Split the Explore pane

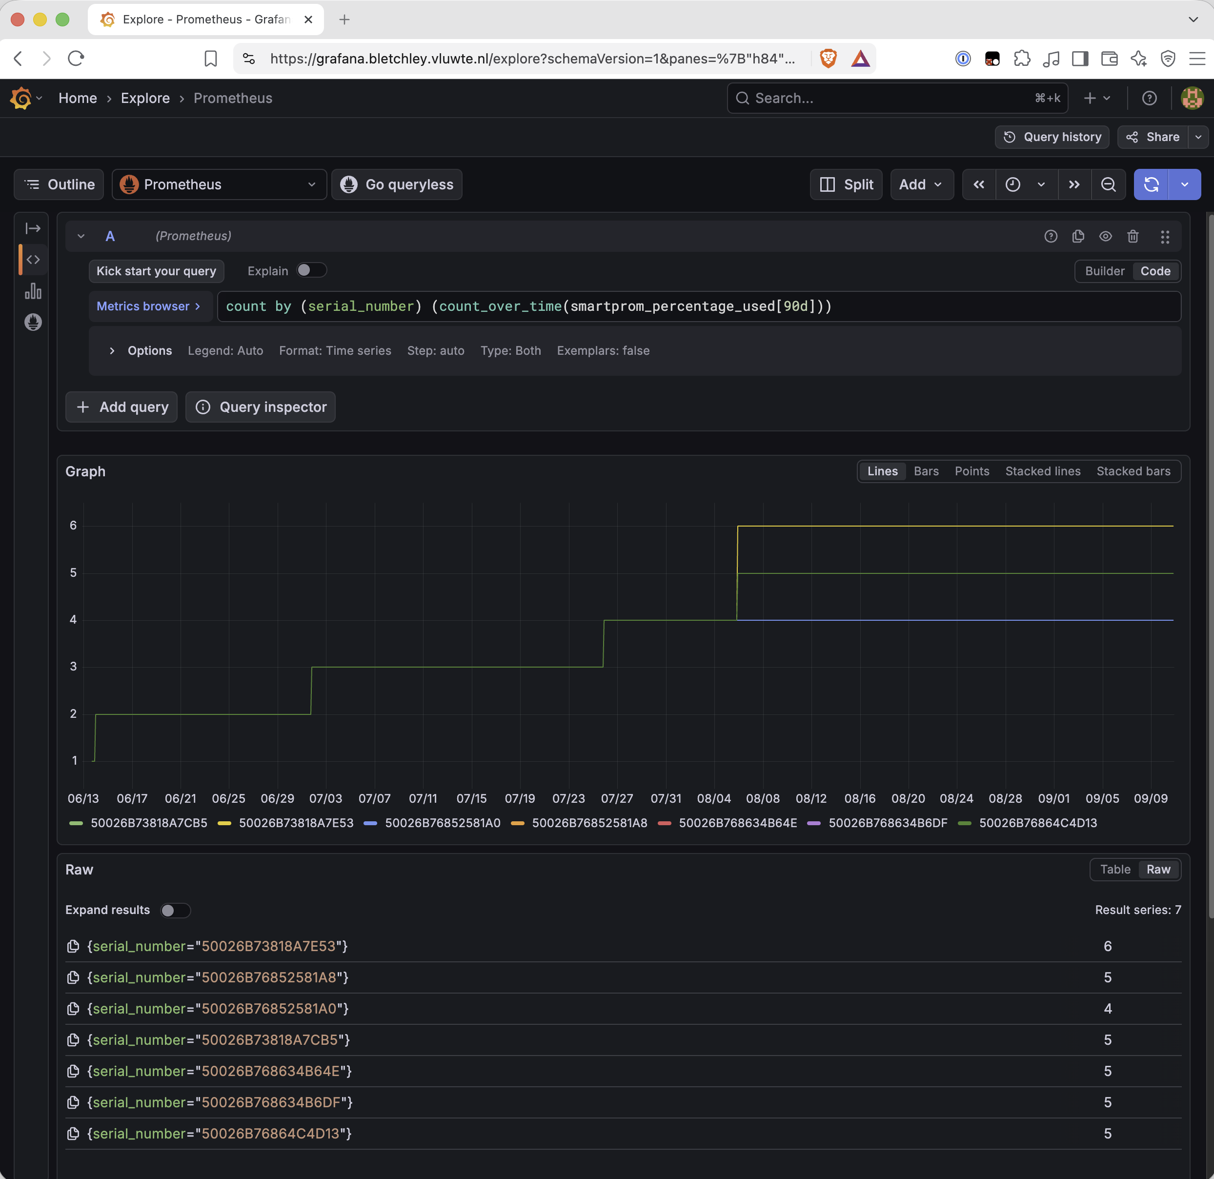click(x=846, y=184)
